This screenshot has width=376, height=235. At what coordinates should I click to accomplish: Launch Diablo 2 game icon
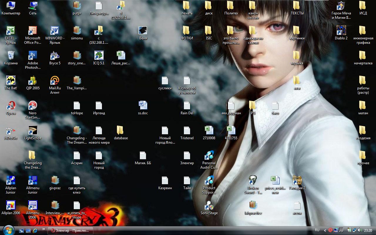coord(341,33)
